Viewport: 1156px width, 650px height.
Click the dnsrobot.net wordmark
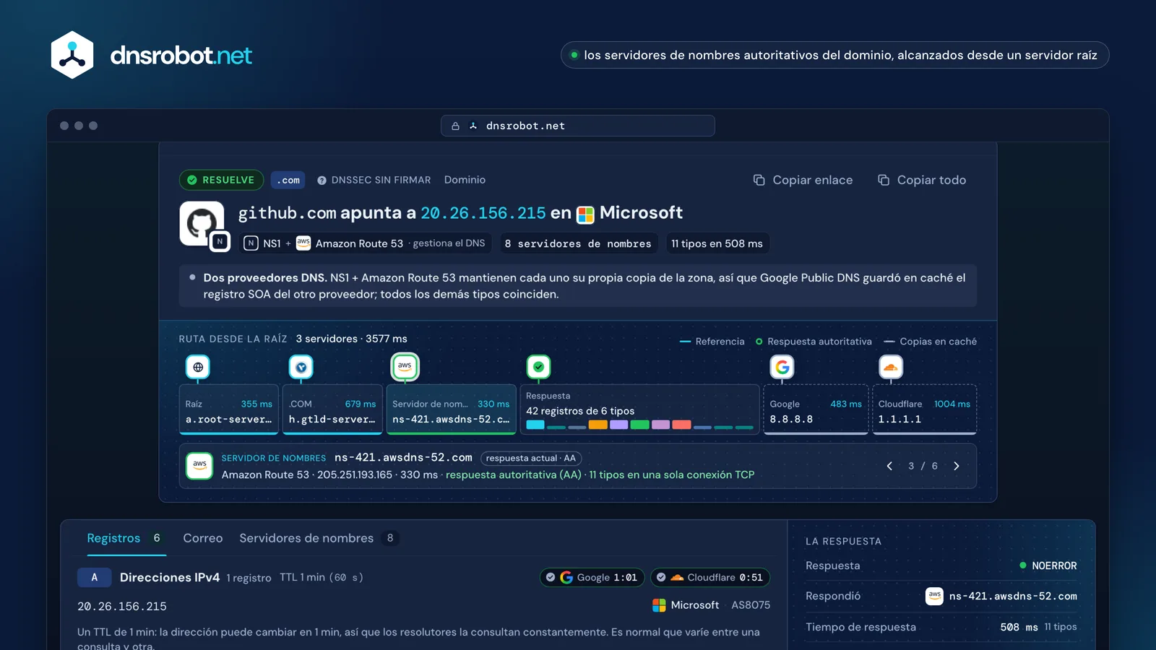coord(181,56)
